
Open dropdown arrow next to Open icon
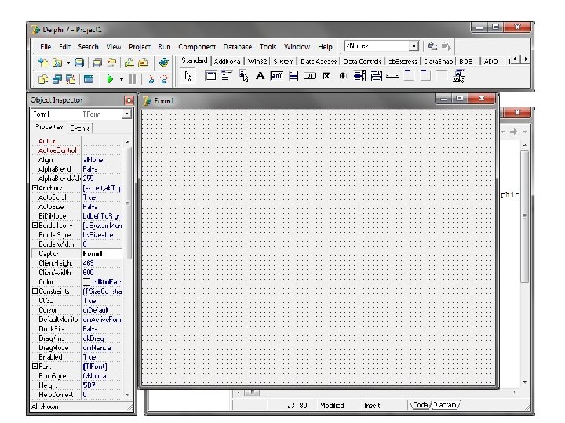[x=67, y=63]
